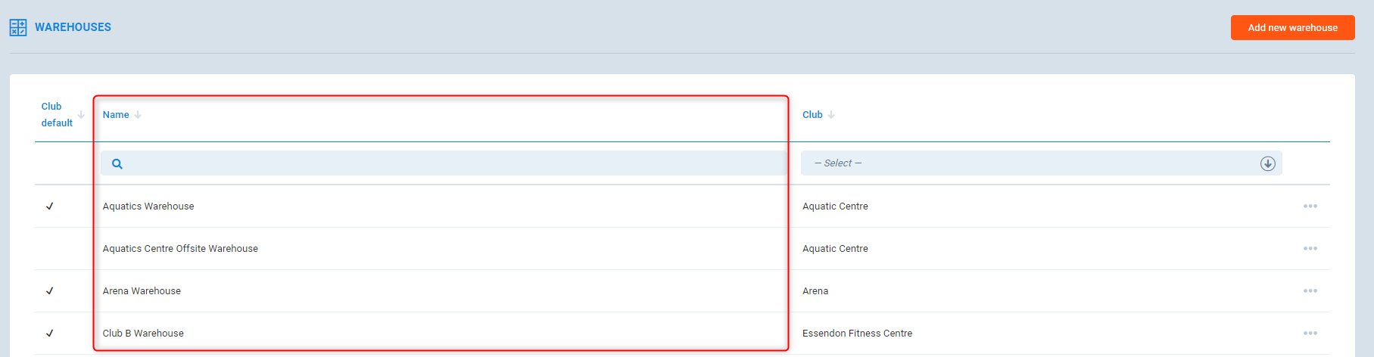Open the three-dot menu for Club B Warehouse
Image resolution: width=1374 pixels, height=357 pixels.
click(1310, 334)
